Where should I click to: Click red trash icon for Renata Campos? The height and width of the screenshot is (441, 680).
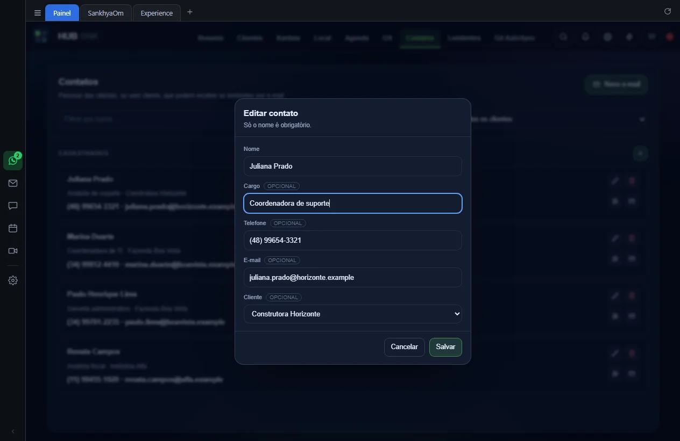pyautogui.click(x=632, y=353)
